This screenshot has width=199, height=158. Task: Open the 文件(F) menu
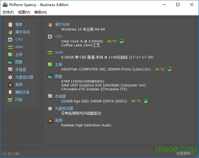tap(8, 12)
